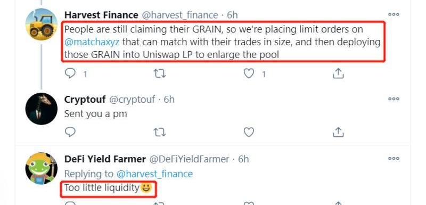Click the Cryptouf giraffe avatar
Viewport: 426px width, 205px height.
[x=42, y=109]
